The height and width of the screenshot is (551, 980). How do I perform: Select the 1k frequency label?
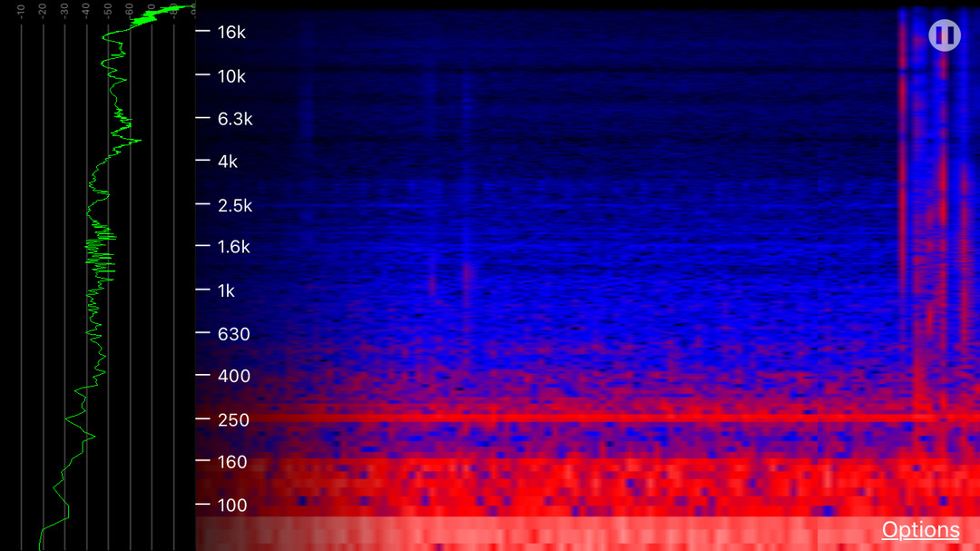227,290
